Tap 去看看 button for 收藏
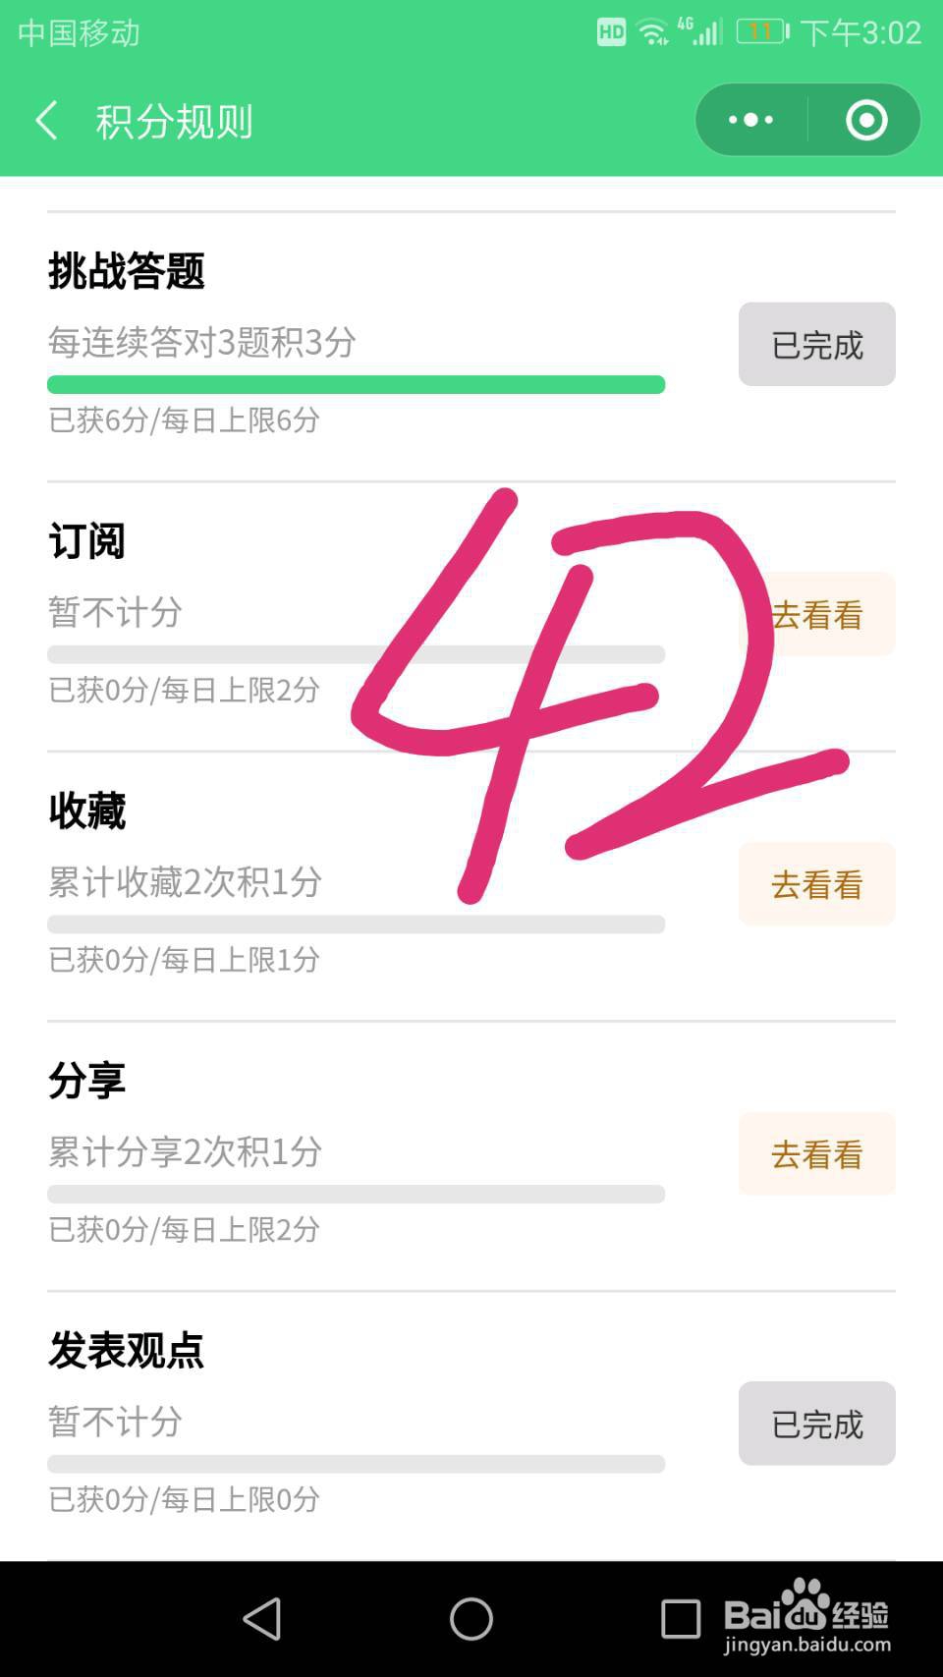The height and width of the screenshot is (1677, 943). click(x=816, y=884)
